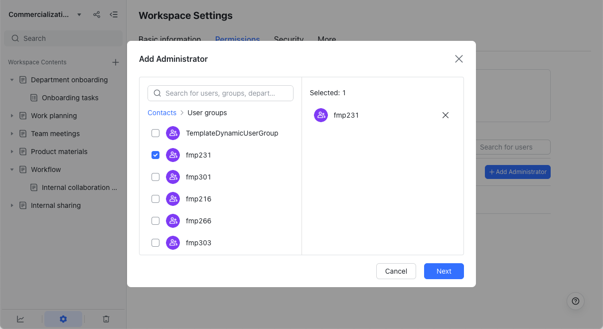Screen dimensions: 603x329
Task: Select the Onboarding tasks page
Action: 70,98
